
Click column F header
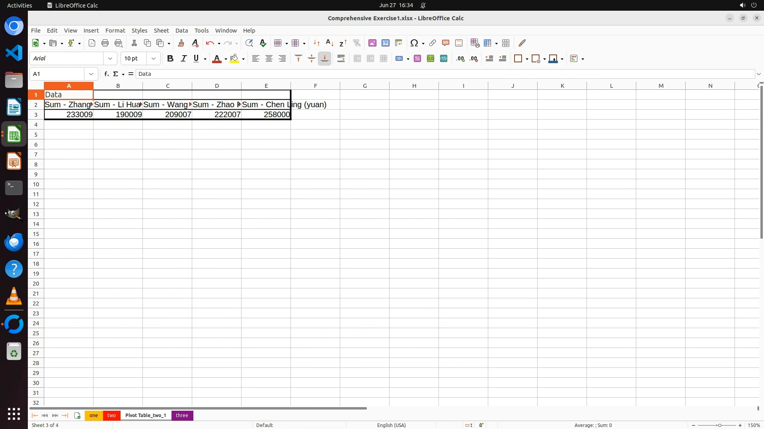[x=315, y=86]
